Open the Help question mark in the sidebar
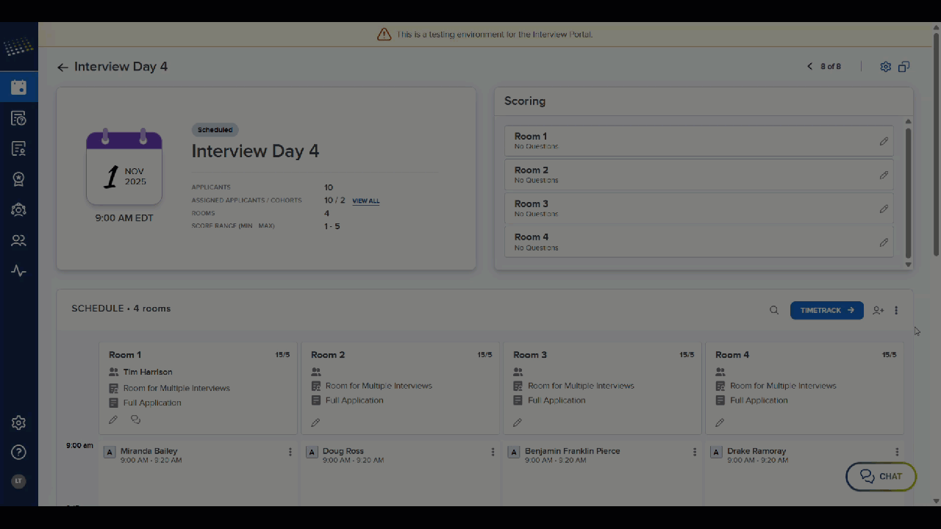The image size is (941, 529). (x=18, y=452)
